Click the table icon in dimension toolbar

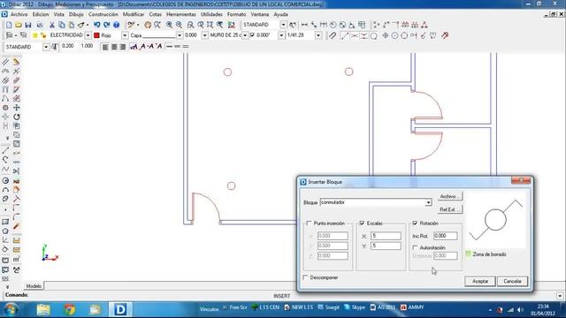tap(362, 25)
